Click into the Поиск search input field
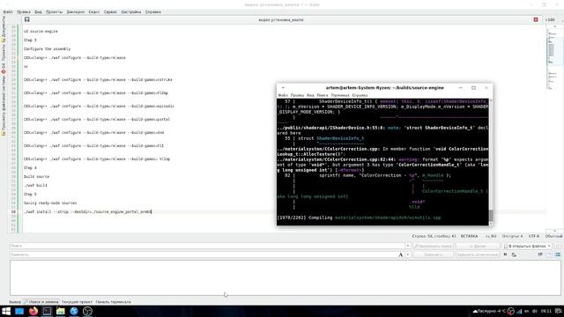Viewport: 564px width, 317px height. click(207, 246)
